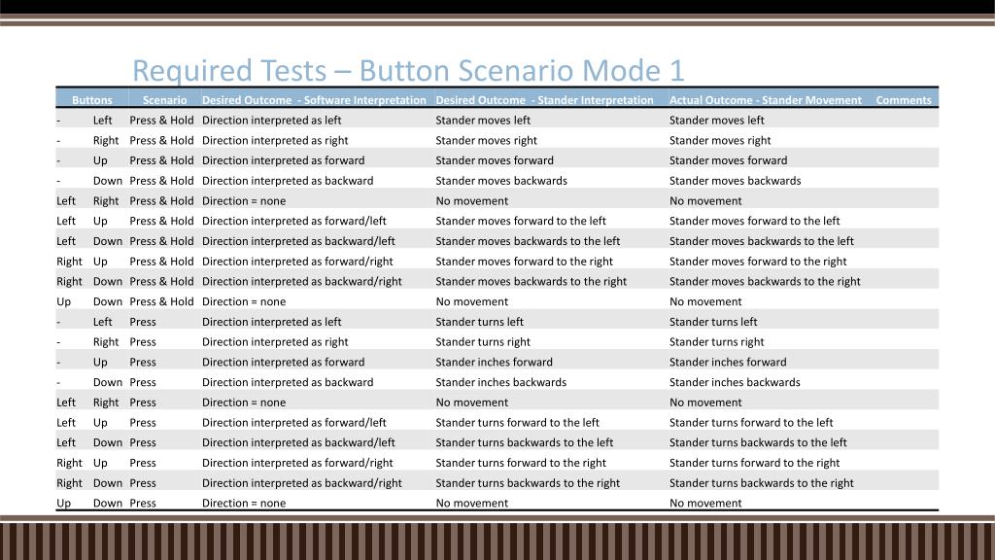
Task: Click the 'Scenario' column header
Action: pos(165,100)
